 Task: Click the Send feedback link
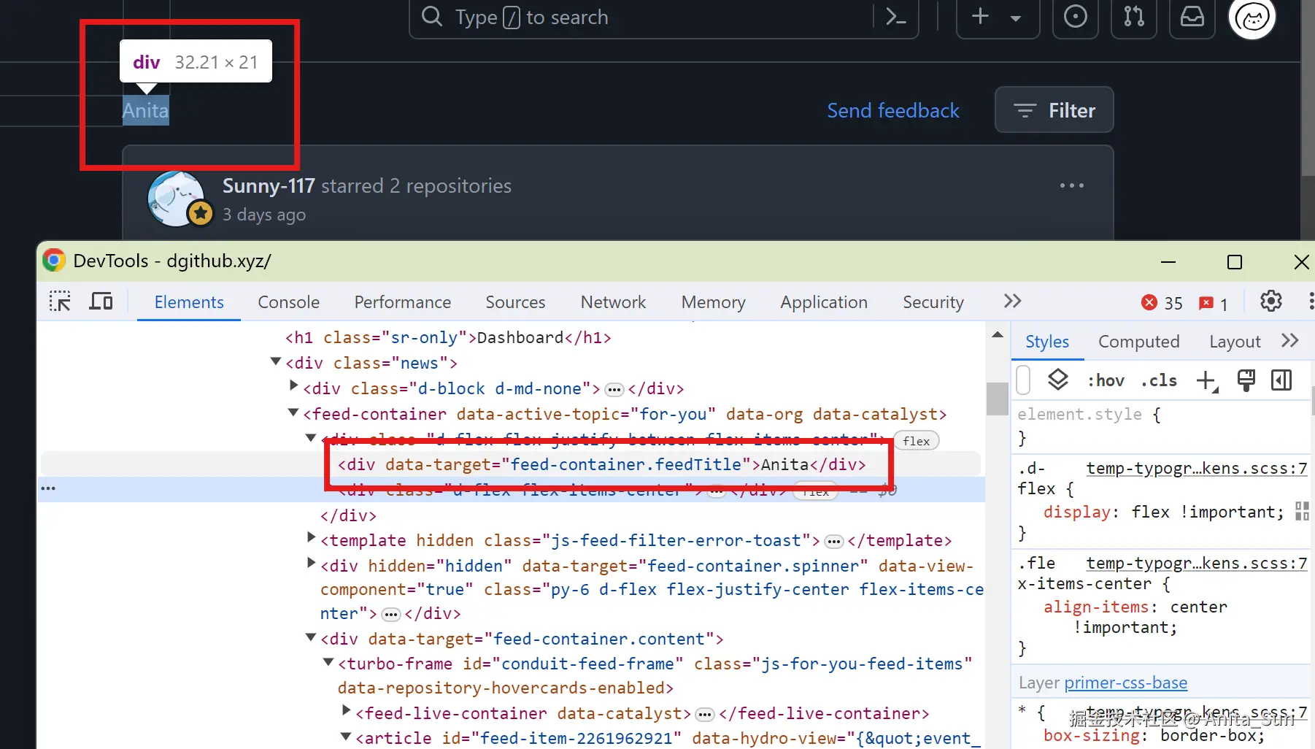[892, 110]
